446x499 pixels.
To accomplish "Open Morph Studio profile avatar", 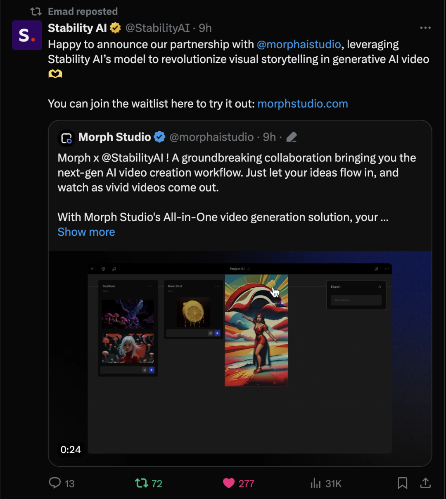I will coord(66,138).
